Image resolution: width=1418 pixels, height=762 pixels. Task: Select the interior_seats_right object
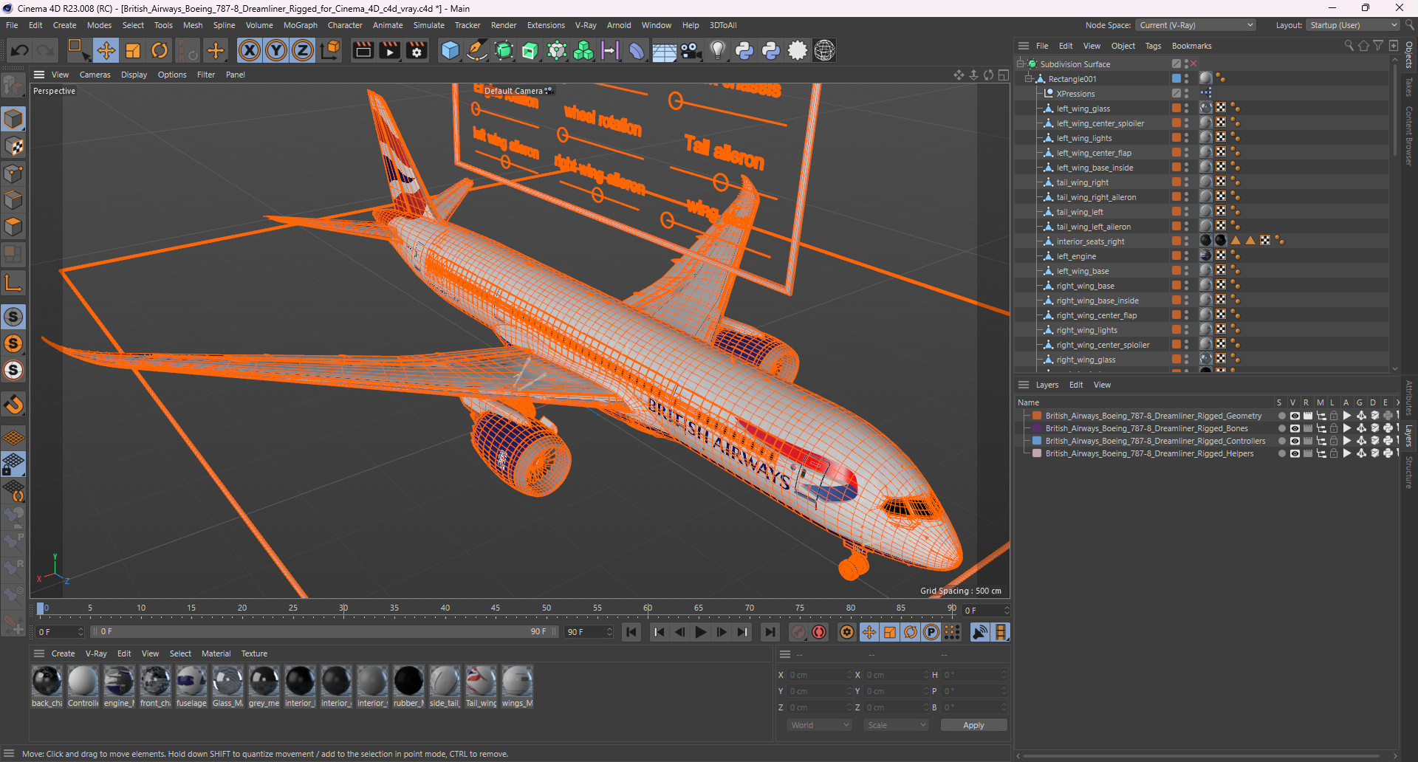(1090, 241)
